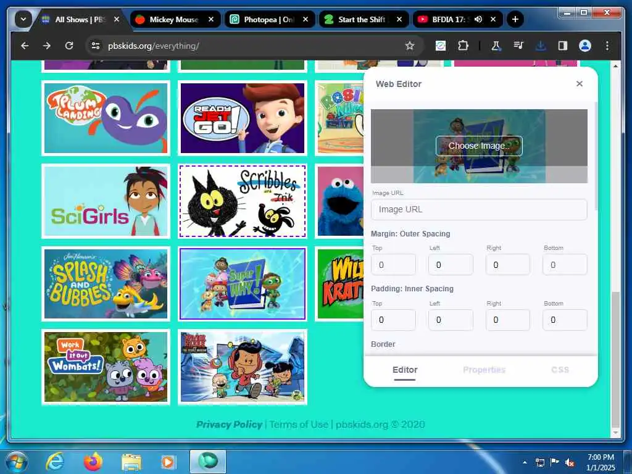This screenshot has width=632, height=474.
Task: Open the Wild Kratts show thumbnail
Action: click(x=340, y=284)
